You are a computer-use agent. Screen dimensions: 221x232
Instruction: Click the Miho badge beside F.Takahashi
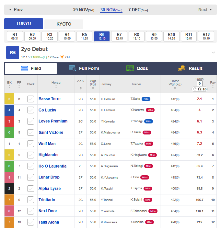pyautogui.click(x=153, y=211)
